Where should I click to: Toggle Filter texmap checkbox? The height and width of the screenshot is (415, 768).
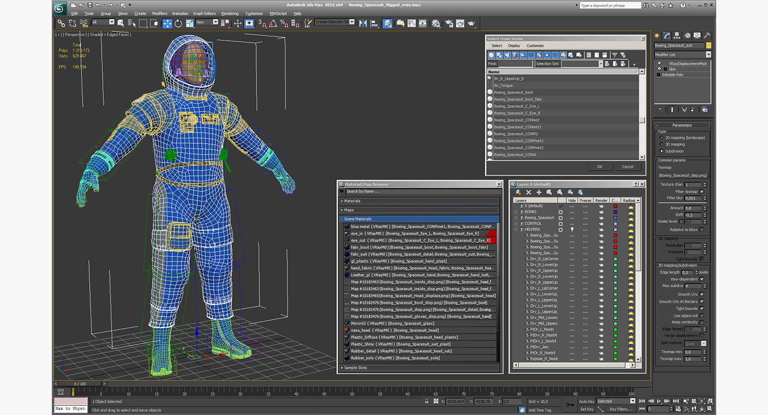point(702,191)
